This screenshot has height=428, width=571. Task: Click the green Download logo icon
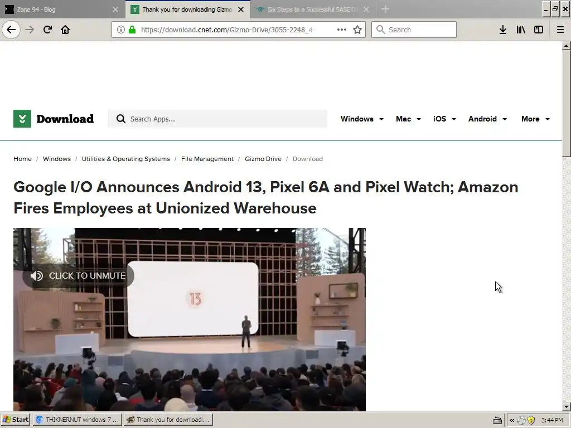(x=22, y=119)
